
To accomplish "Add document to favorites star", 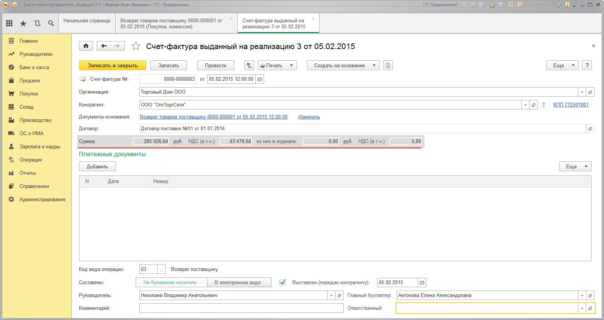I will tap(136, 46).
